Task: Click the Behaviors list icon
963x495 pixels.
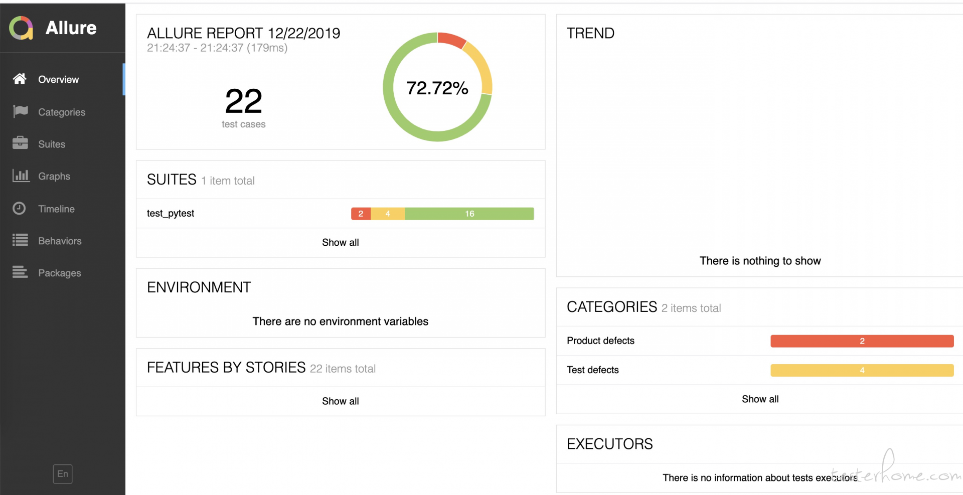Action: [x=20, y=240]
